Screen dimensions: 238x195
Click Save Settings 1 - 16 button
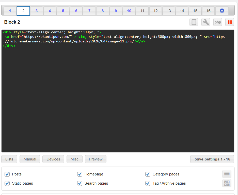[212, 159]
